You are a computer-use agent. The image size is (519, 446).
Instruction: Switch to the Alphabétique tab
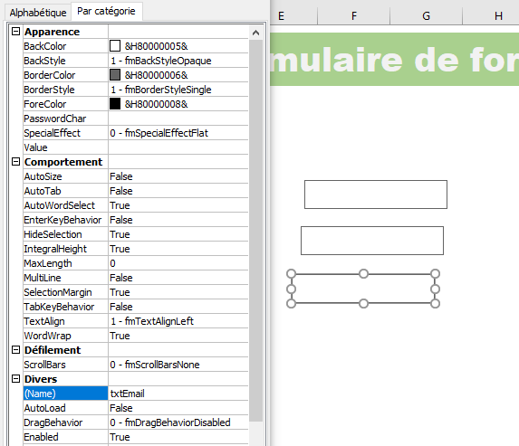click(38, 13)
